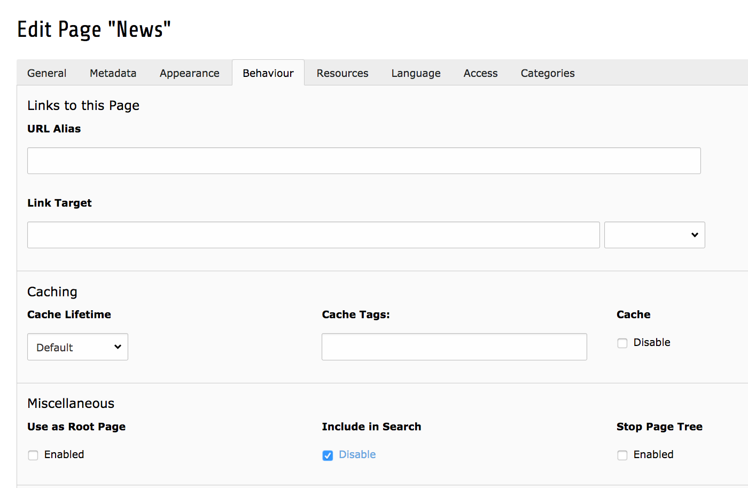Switch to the General tab
This screenshot has height=488, width=748.
(x=47, y=73)
